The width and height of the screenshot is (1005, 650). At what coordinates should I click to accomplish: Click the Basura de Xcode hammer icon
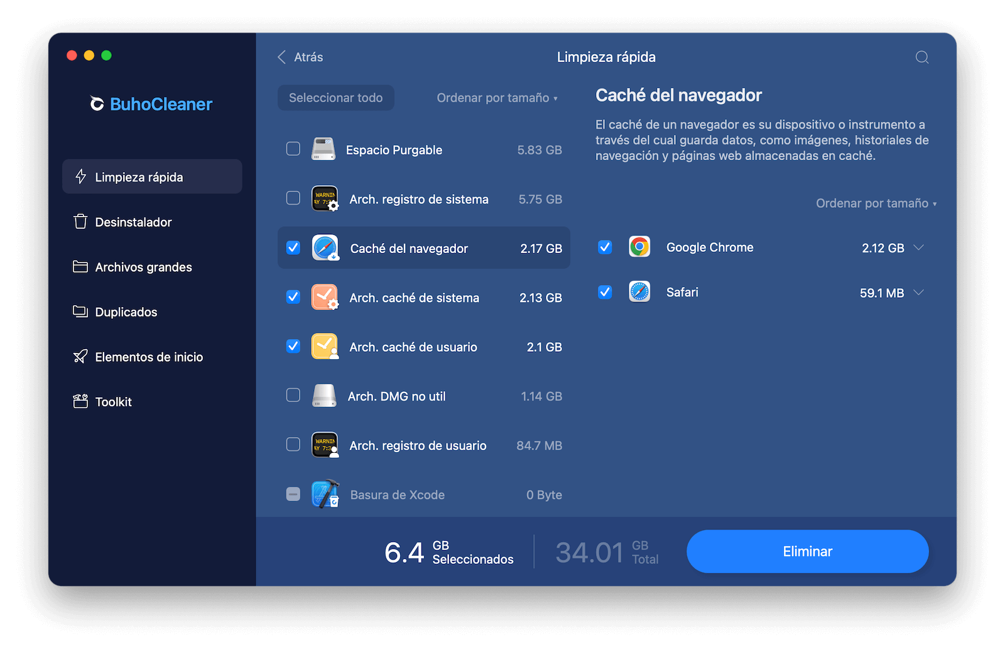click(x=325, y=494)
